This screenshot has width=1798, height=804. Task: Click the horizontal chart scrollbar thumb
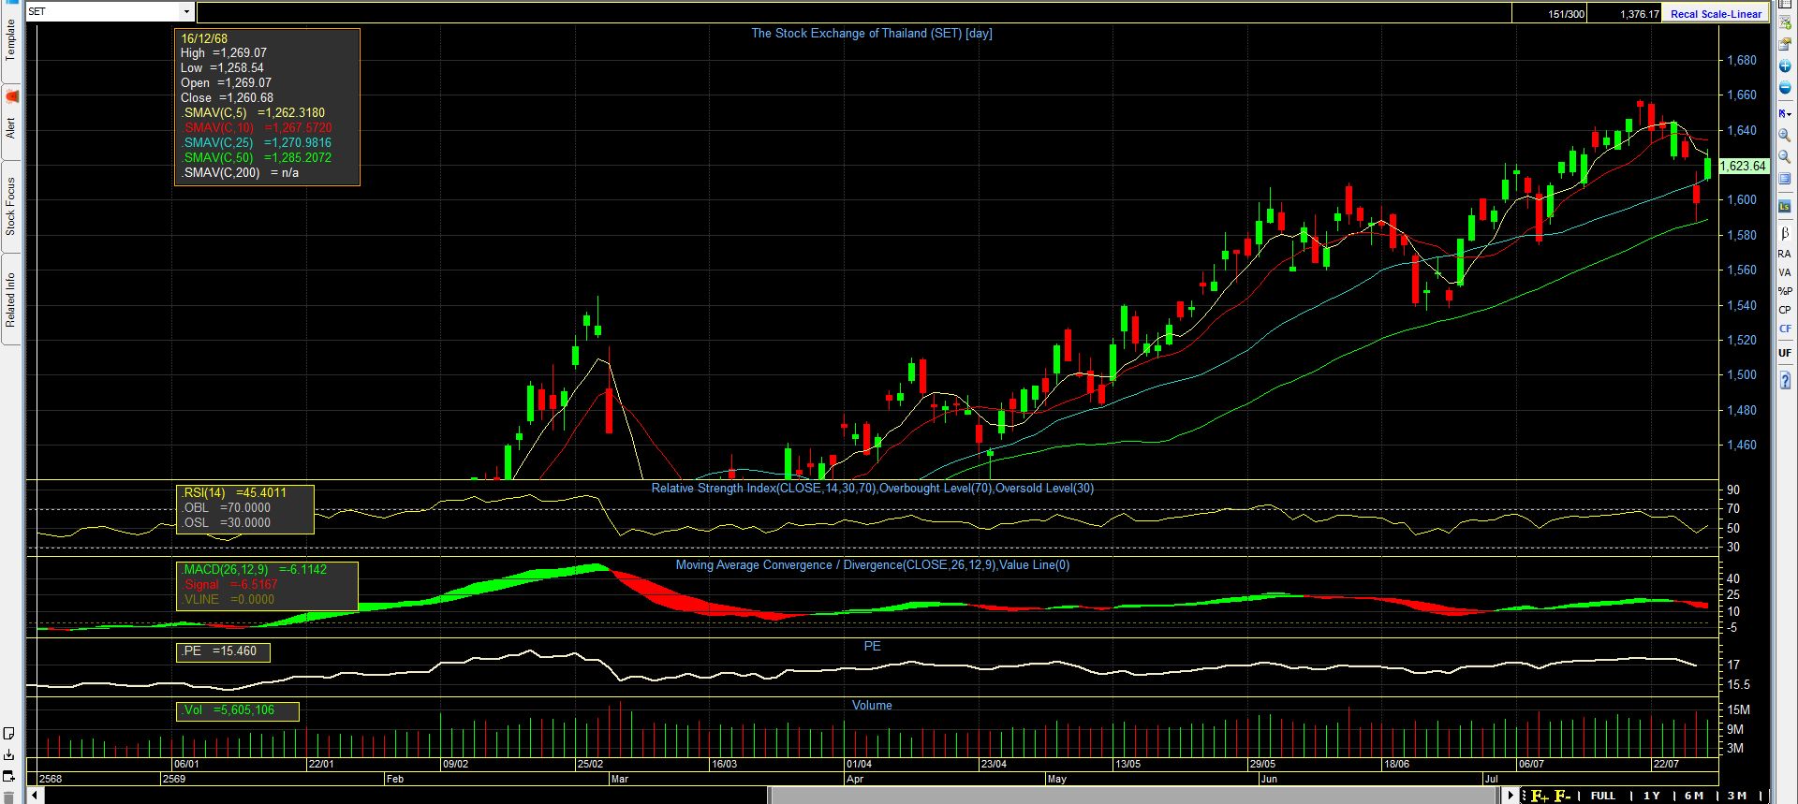pos(1134,796)
